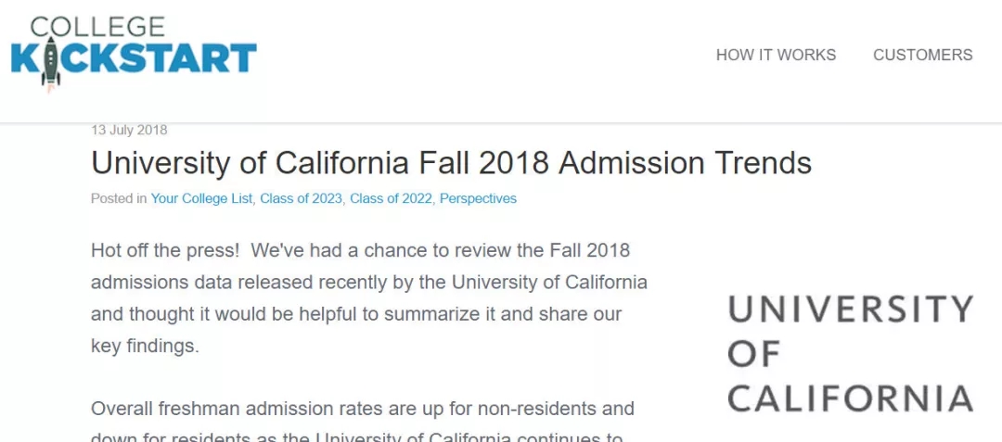Open the Class of 2023 category link
The image size is (1002, 442).
301,198
